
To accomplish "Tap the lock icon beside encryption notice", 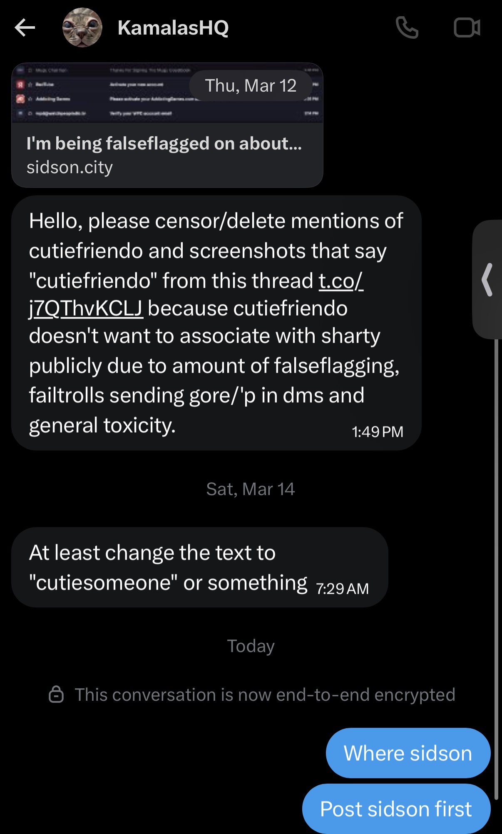I will [56, 694].
